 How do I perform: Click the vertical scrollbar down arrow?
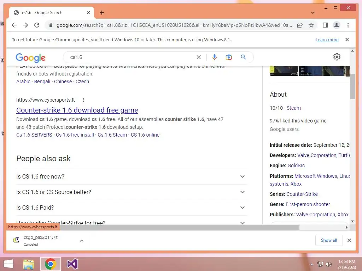352,221
